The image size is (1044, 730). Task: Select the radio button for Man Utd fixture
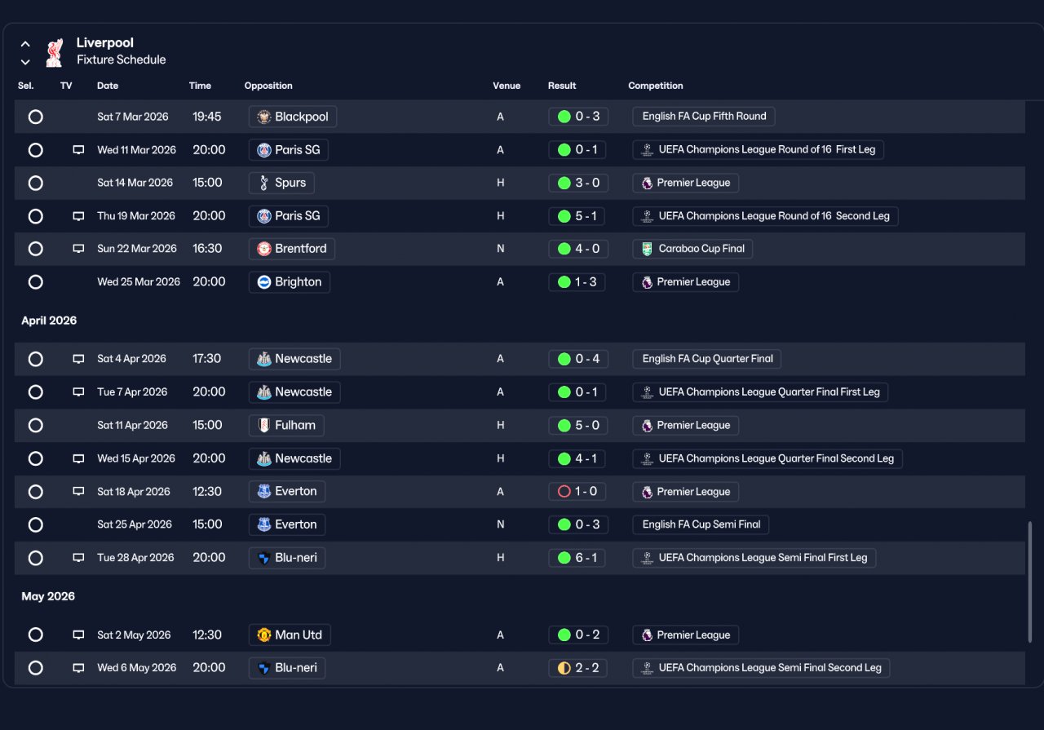tap(35, 635)
